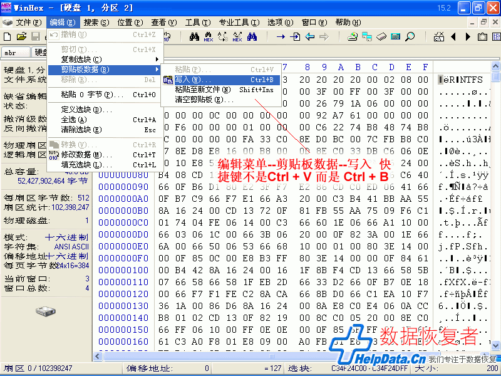
Task: Click the Find Text binoculars icon
Action: 194,37
